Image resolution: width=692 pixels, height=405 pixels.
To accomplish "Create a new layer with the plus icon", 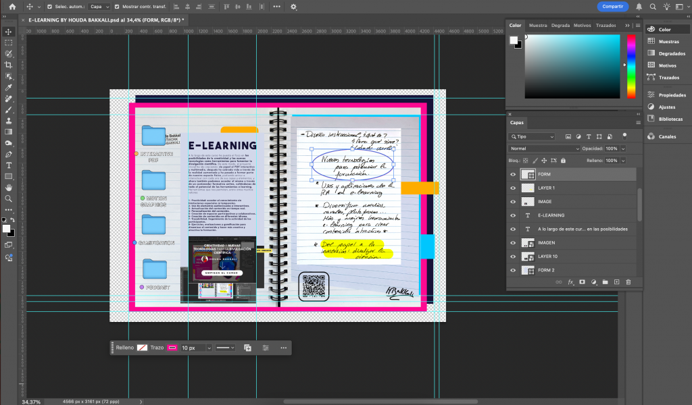I will pos(617,281).
